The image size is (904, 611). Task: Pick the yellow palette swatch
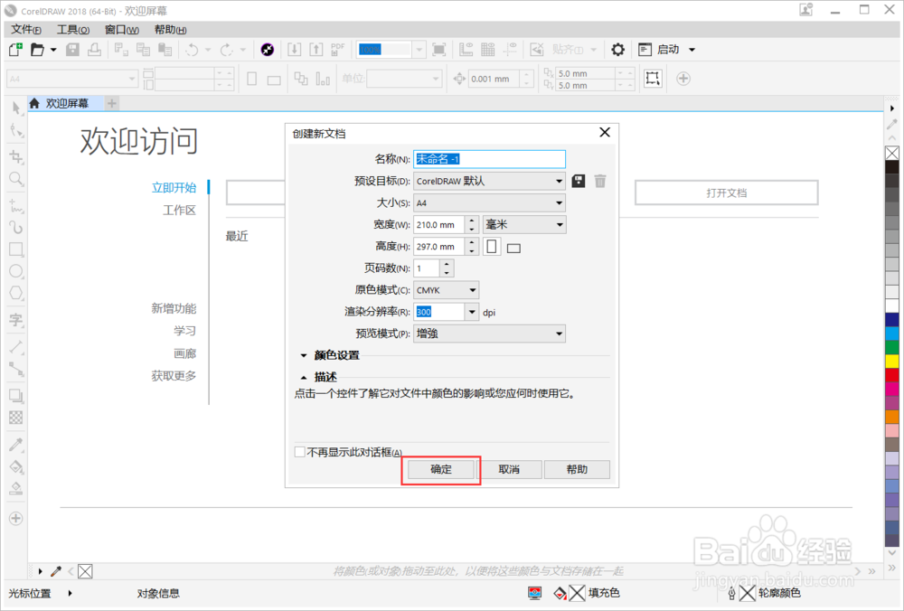892,362
